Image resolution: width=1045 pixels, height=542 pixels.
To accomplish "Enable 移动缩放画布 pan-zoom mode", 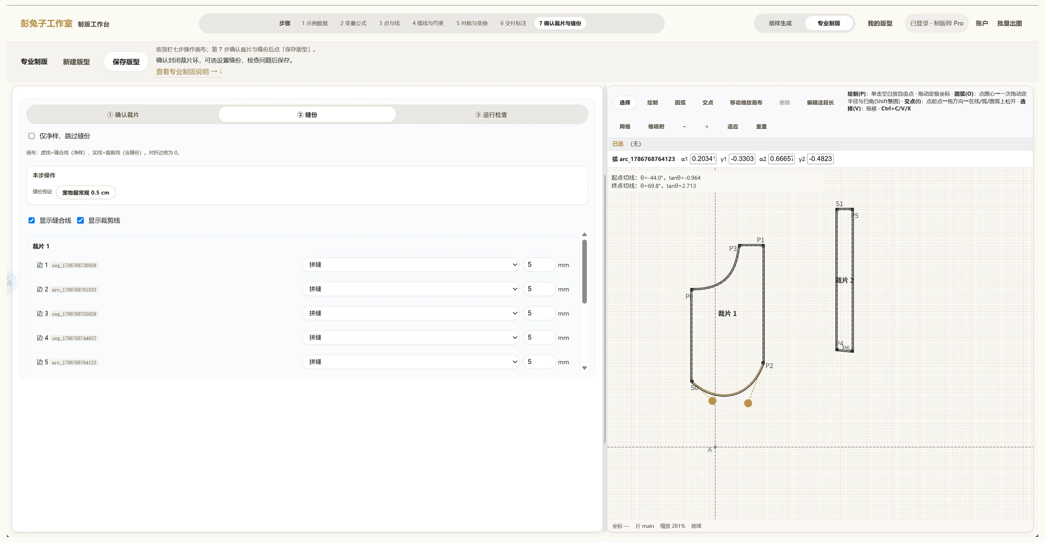I will [x=746, y=103].
